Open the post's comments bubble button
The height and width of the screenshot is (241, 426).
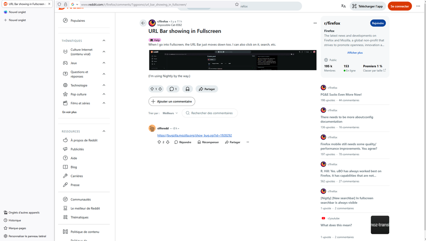[173, 89]
